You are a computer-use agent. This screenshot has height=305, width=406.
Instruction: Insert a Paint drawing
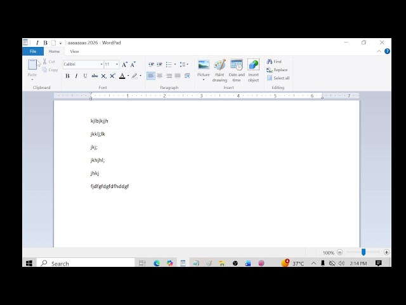219,71
